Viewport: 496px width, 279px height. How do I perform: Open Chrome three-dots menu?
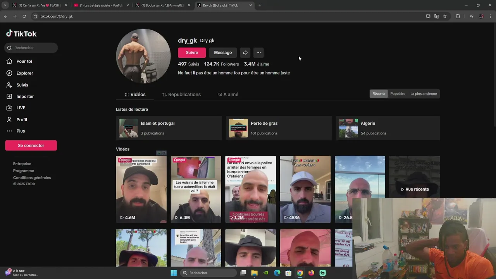click(491, 16)
